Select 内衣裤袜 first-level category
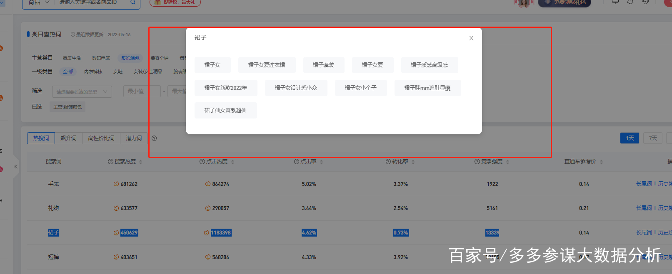Screen dimensions: 672x274 click(x=93, y=72)
